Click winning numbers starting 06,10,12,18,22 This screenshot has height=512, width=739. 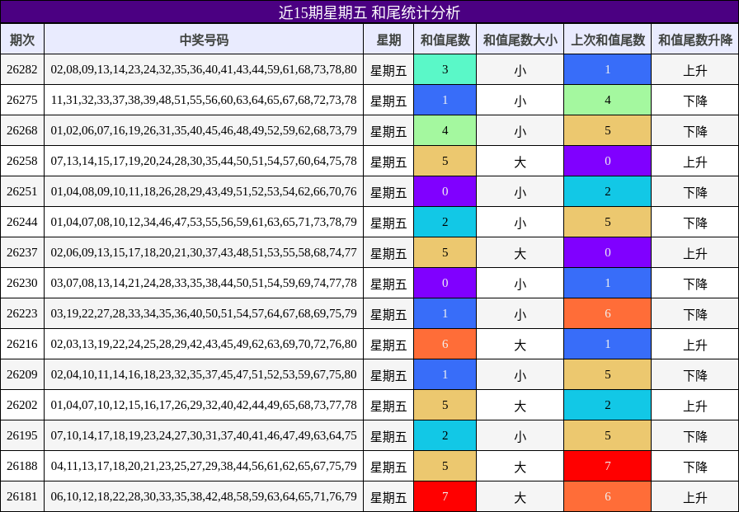[204, 496]
